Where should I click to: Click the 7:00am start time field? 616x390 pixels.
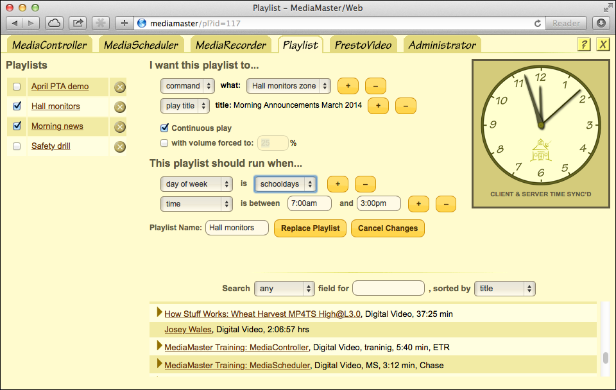point(309,203)
